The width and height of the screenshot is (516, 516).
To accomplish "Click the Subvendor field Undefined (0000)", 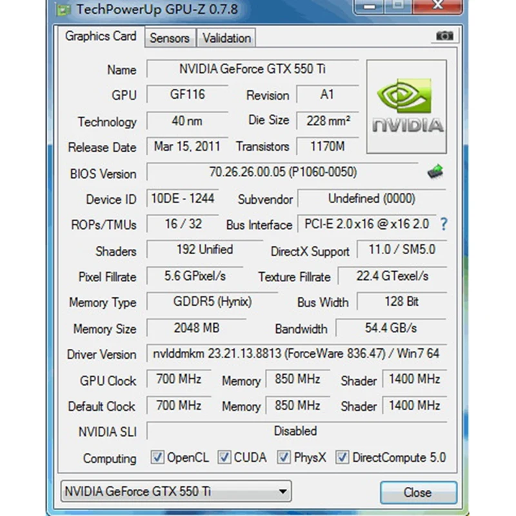I will 372,199.
